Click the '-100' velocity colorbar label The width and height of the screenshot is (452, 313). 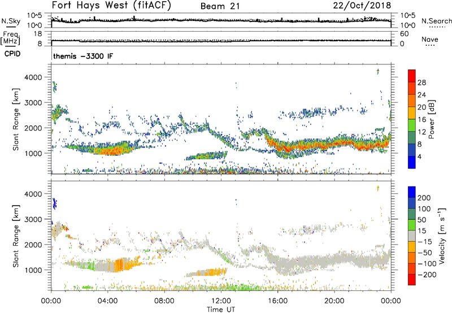point(427,264)
